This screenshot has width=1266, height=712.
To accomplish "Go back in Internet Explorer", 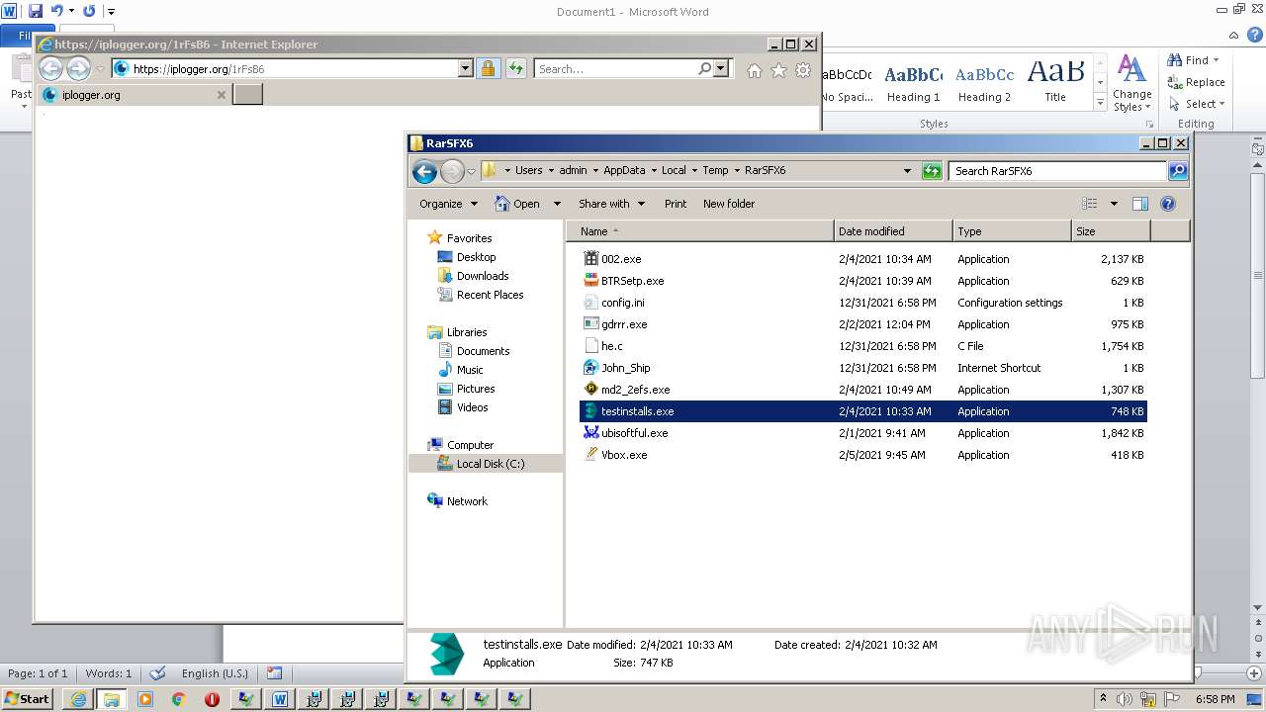I will [x=50, y=68].
